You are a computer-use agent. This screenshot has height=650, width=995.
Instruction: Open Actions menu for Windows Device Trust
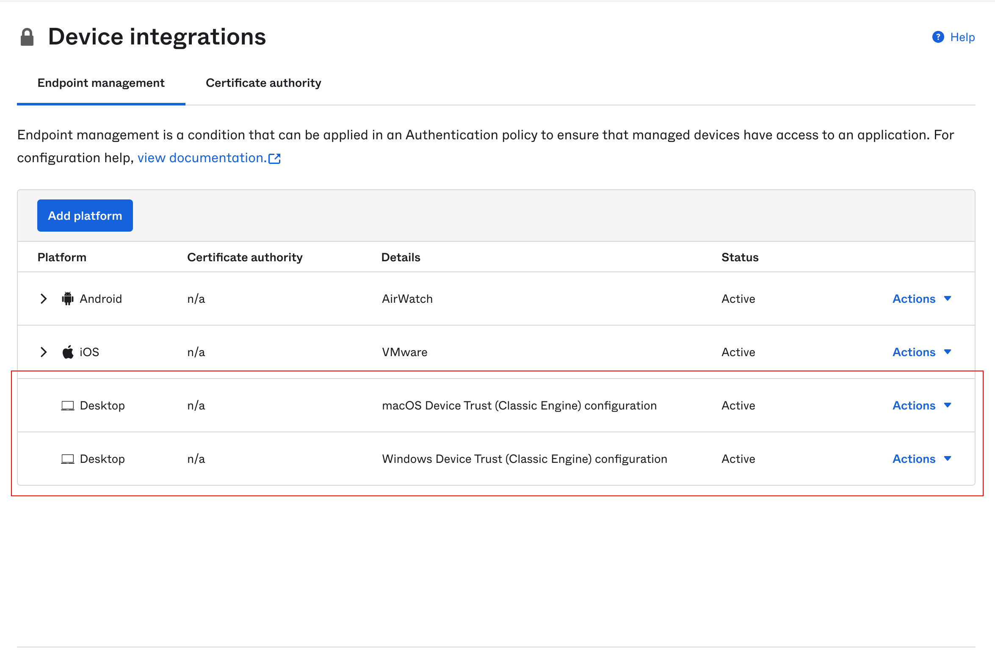point(914,459)
